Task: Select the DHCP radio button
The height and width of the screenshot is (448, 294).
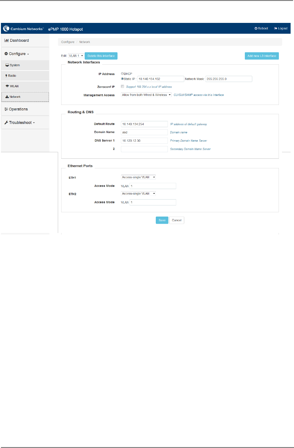Action: [122, 74]
